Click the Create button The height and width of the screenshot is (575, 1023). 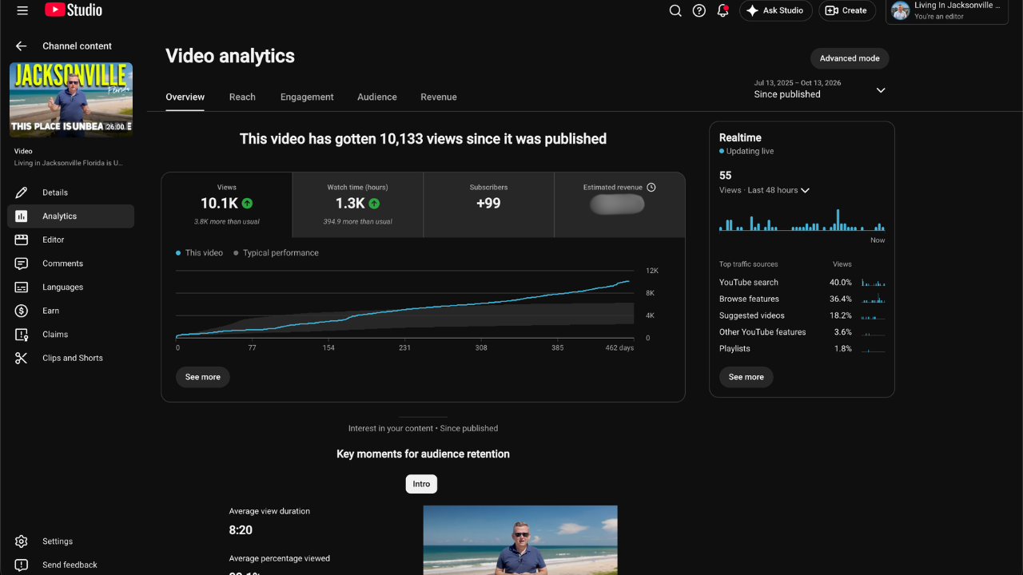[846, 10]
